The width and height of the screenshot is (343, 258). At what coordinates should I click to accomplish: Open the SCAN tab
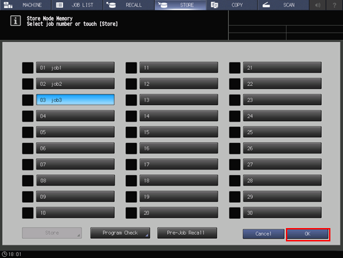click(283, 5)
